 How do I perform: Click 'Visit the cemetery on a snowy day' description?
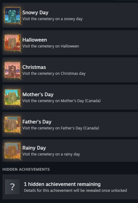tap(52, 19)
